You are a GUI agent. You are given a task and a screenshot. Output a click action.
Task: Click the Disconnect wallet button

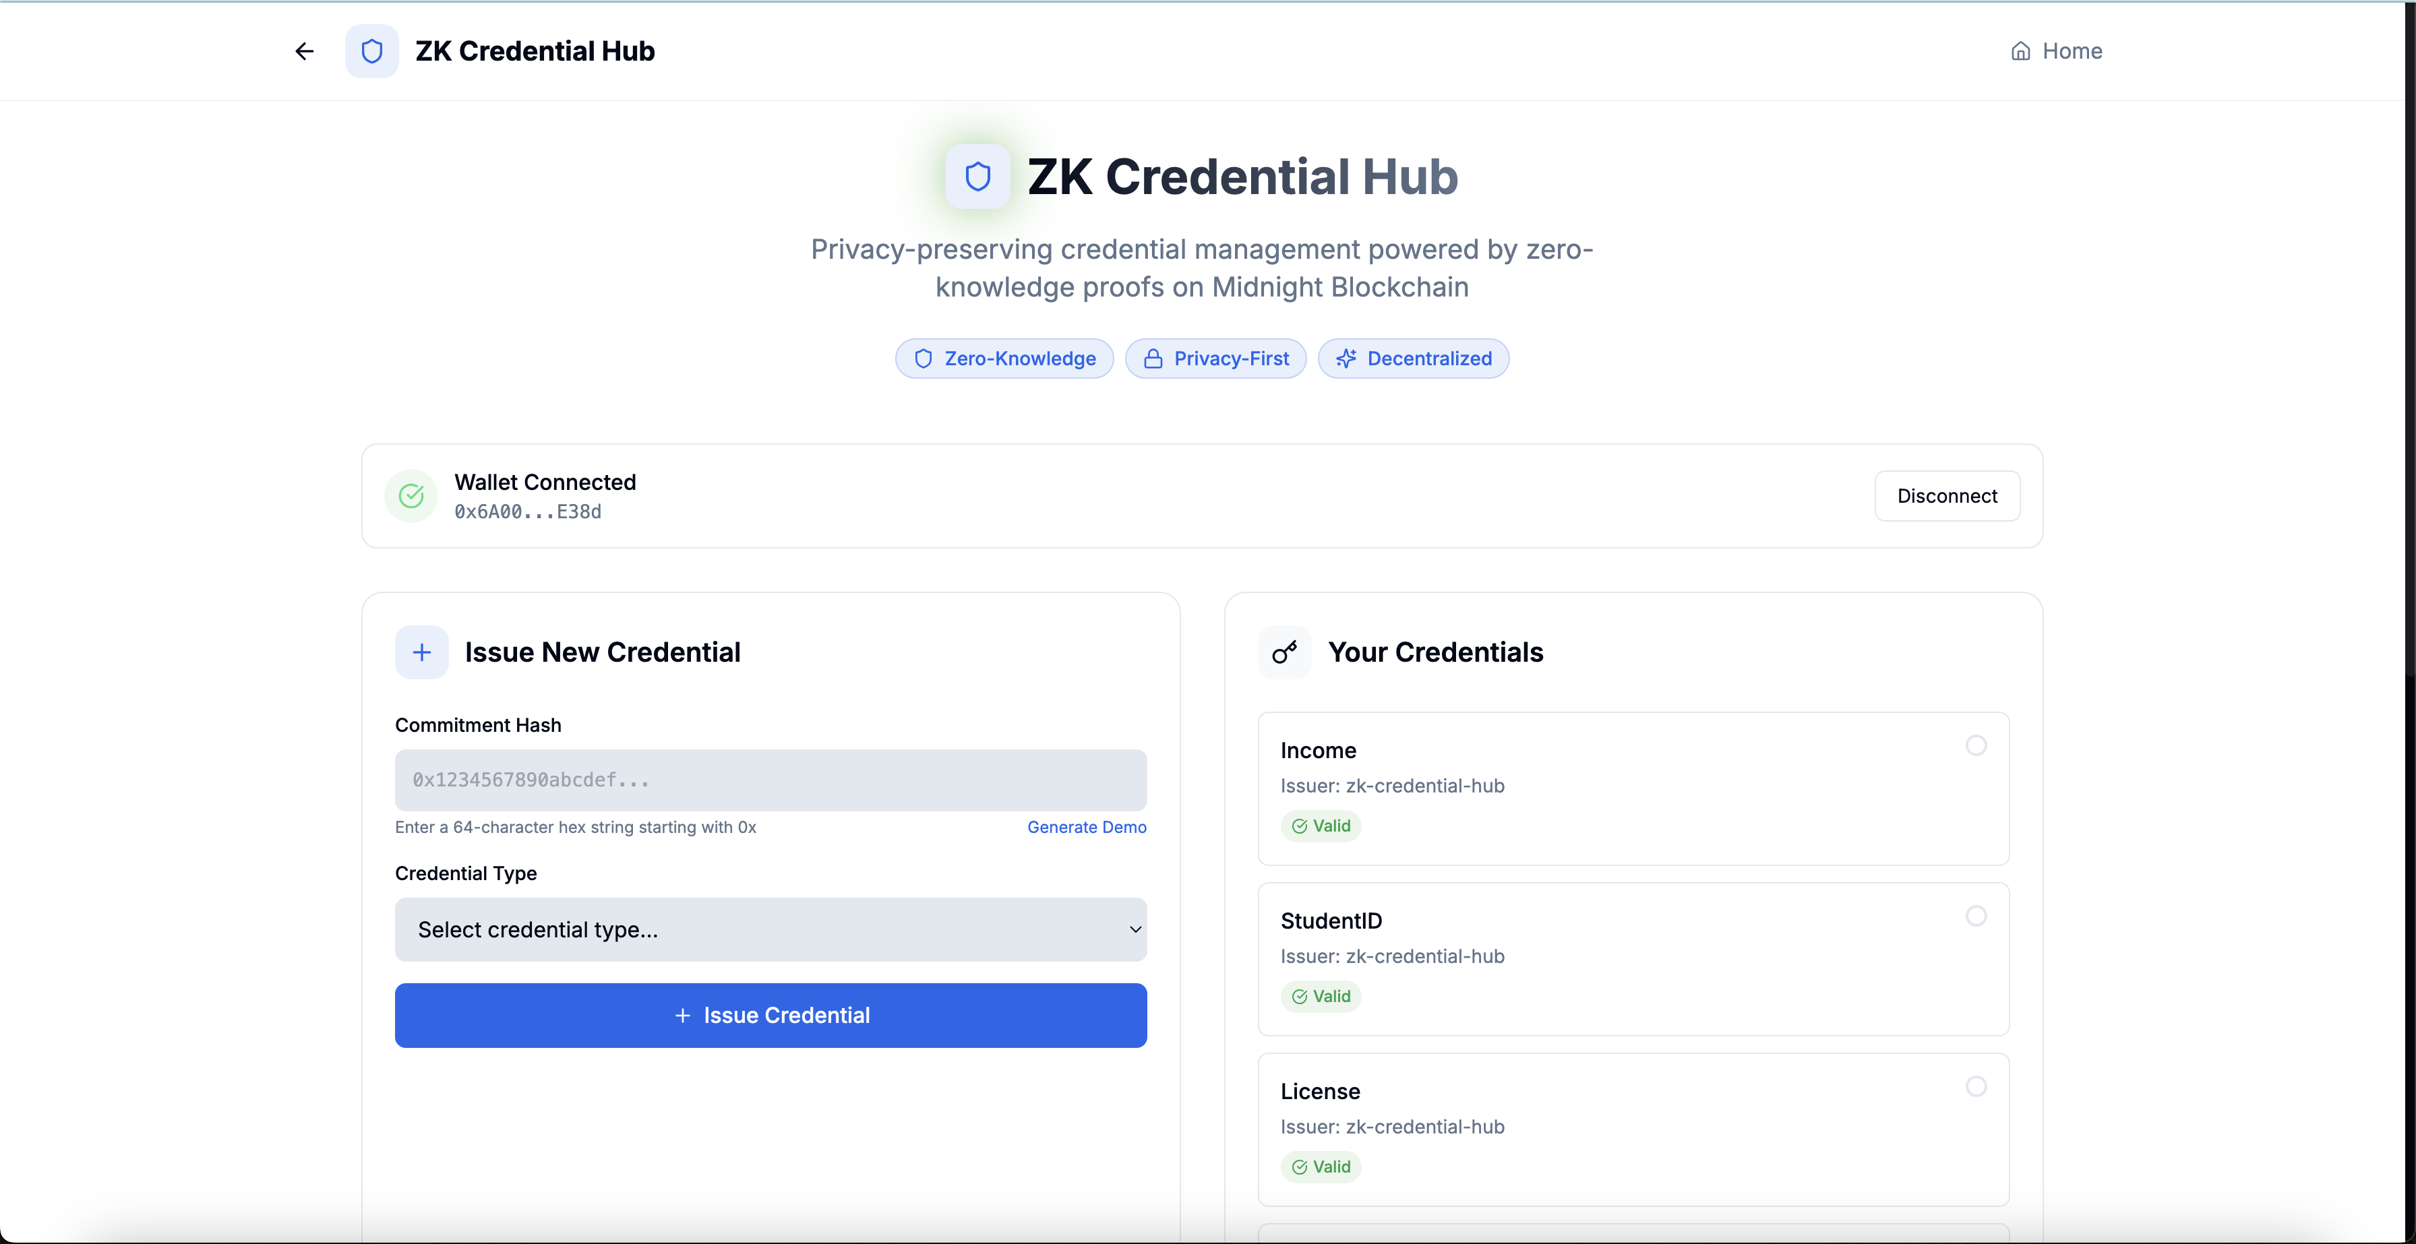(1946, 496)
